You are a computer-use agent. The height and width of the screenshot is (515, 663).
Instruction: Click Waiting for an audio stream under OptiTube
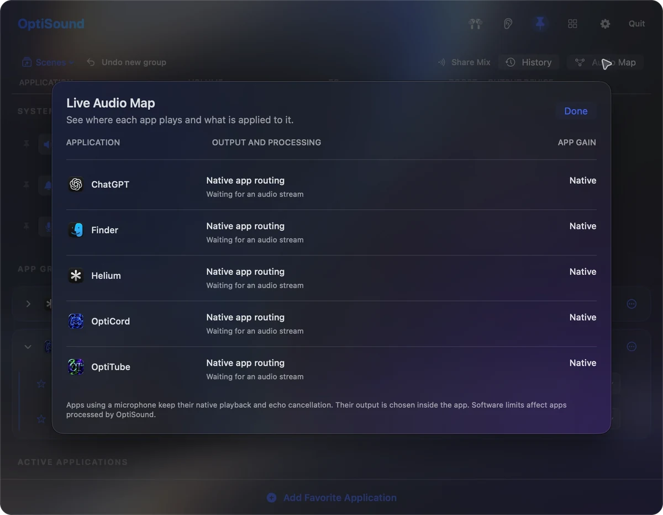[x=255, y=377]
